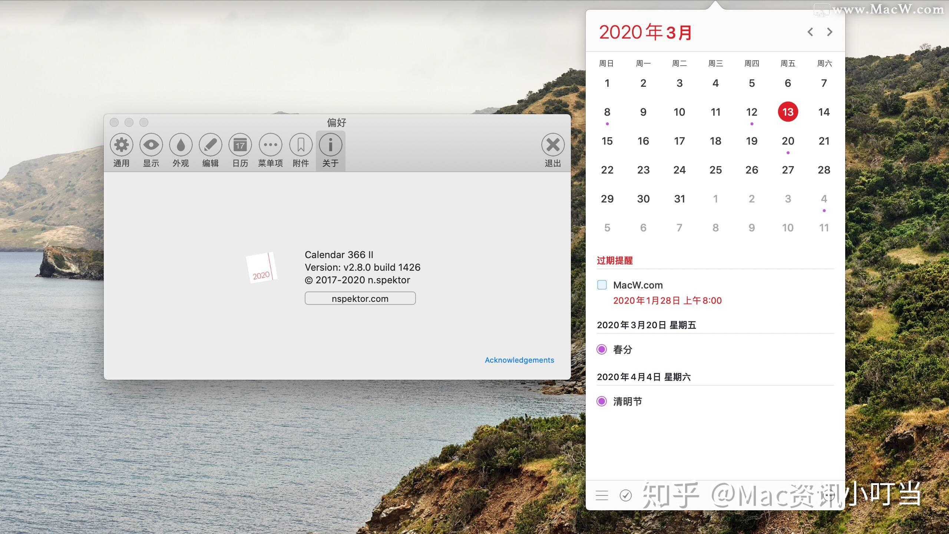Click the nspektor.com button
The image size is (949, 534).
(x=360, y=298)
